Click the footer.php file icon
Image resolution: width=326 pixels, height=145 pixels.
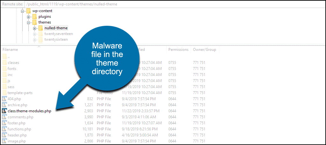point(4,123)
